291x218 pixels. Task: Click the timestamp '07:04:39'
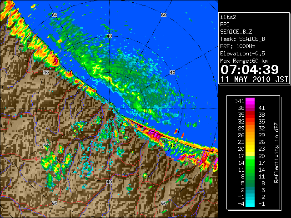click(x=250, y=69)
